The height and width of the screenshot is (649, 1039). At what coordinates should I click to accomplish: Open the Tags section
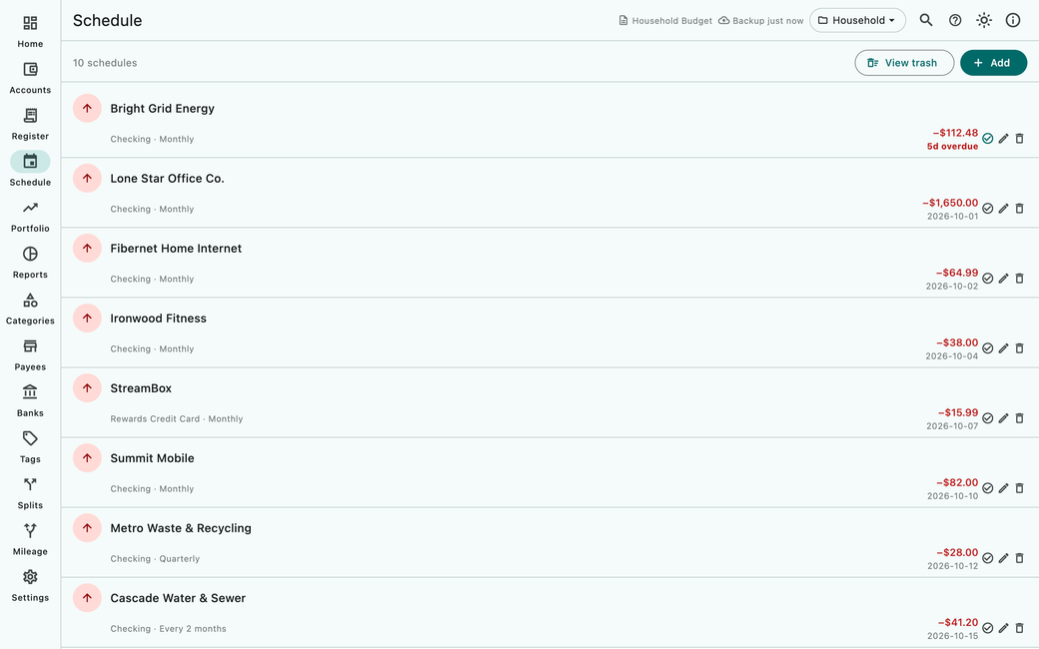point(30,447)
